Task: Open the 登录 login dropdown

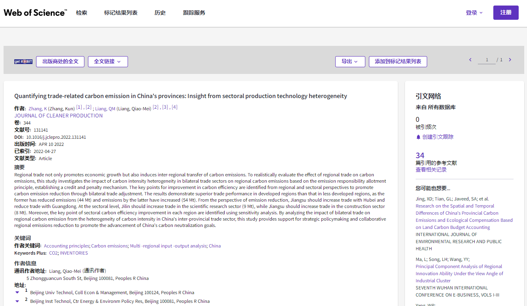Action: [474, 13]
